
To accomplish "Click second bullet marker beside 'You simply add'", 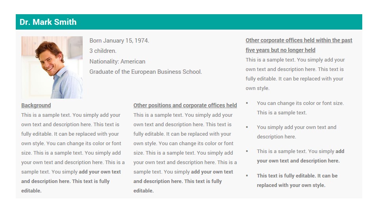I will (x=247, y=127).
